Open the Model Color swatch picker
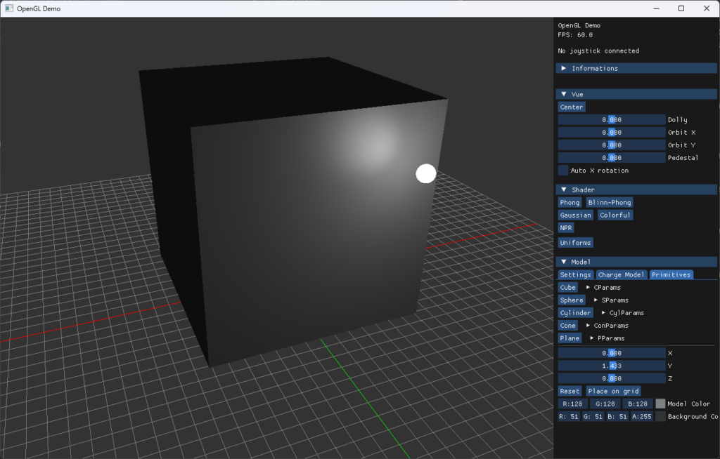Image resolution: width=720 pixels, height=459 pixels. point(660,404)
